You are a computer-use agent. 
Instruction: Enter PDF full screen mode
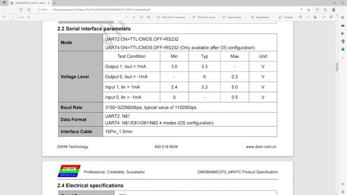(324, 17)
